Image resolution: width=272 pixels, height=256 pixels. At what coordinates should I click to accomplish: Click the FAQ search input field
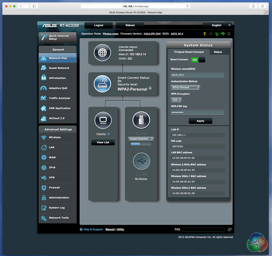point(204,229)
